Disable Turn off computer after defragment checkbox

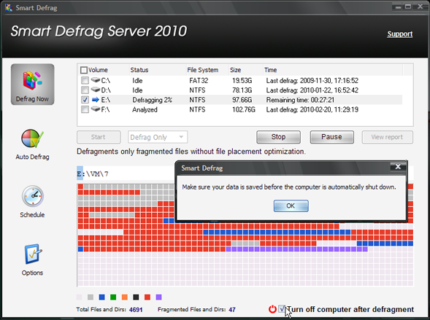pos(282,309)
